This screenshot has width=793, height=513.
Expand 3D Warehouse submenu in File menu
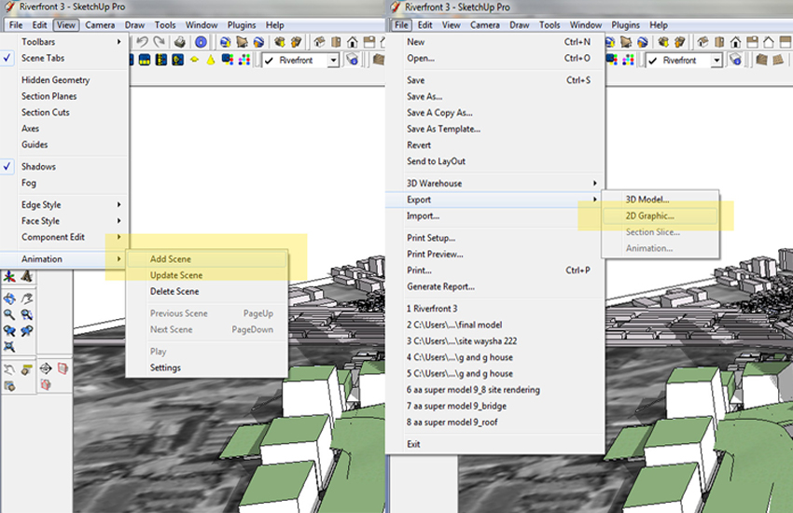494,184
